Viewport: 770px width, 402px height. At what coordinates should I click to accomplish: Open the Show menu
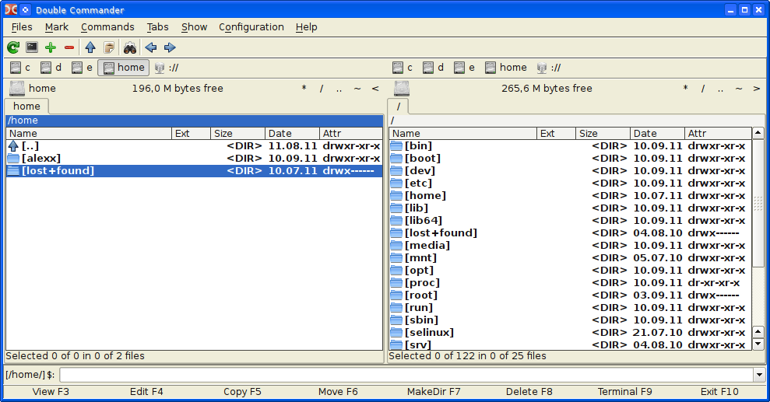pos(195,27)
